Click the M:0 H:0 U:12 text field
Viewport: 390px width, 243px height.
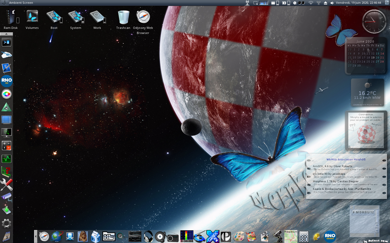[x=363, y=212]
